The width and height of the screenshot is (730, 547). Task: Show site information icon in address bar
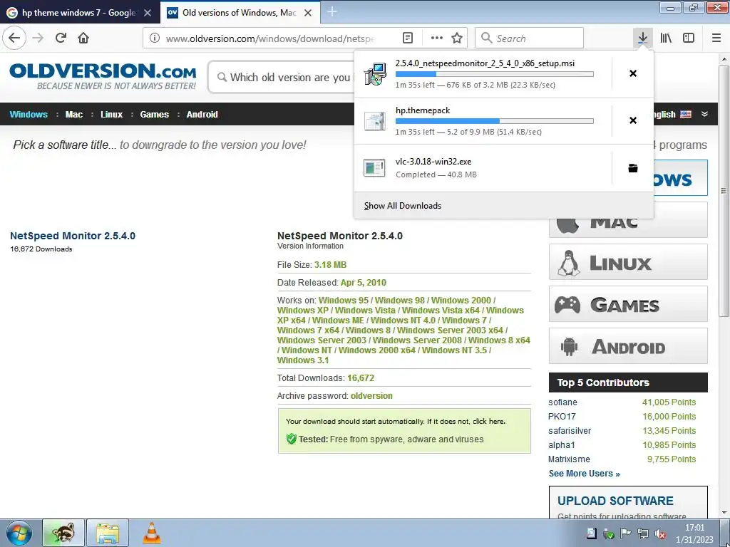coord(155,38)
